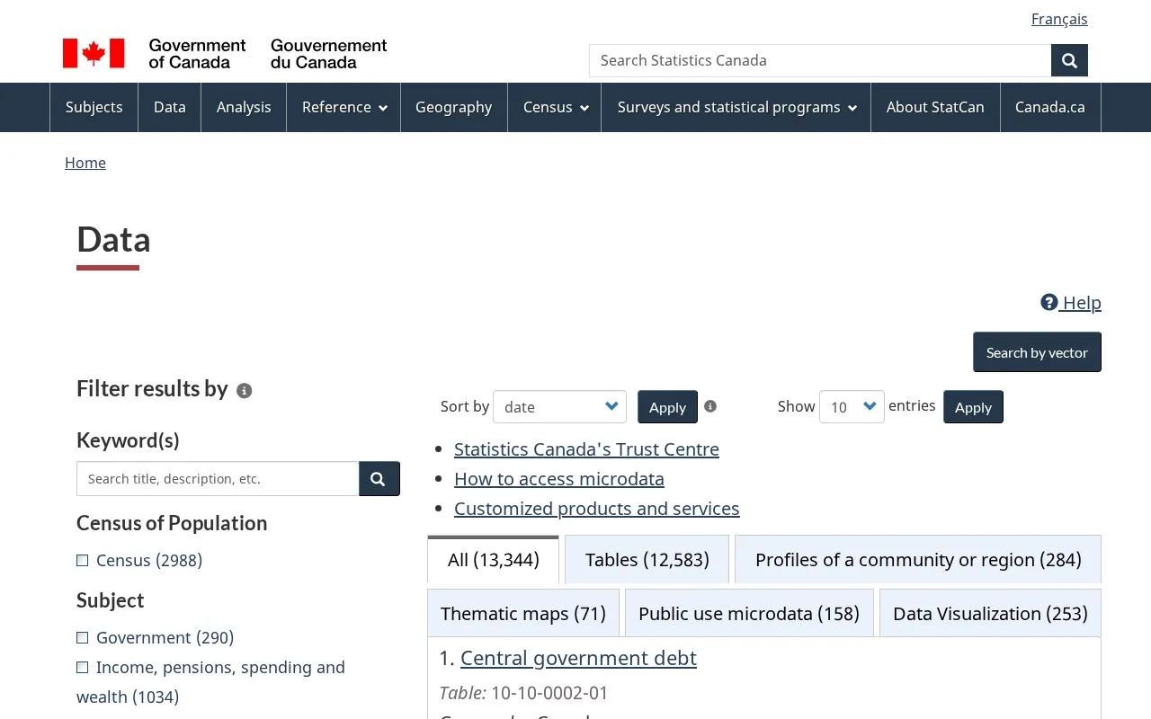
Task: Click info icon next to Sort Apply
Action: point(710,406)
